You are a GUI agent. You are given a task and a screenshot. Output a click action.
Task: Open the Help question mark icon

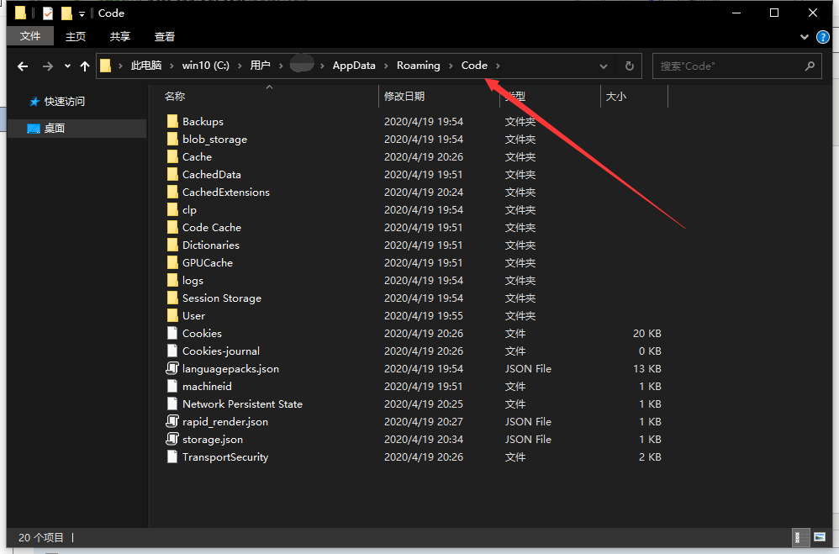pyautogui.click(x=823, y=37)
